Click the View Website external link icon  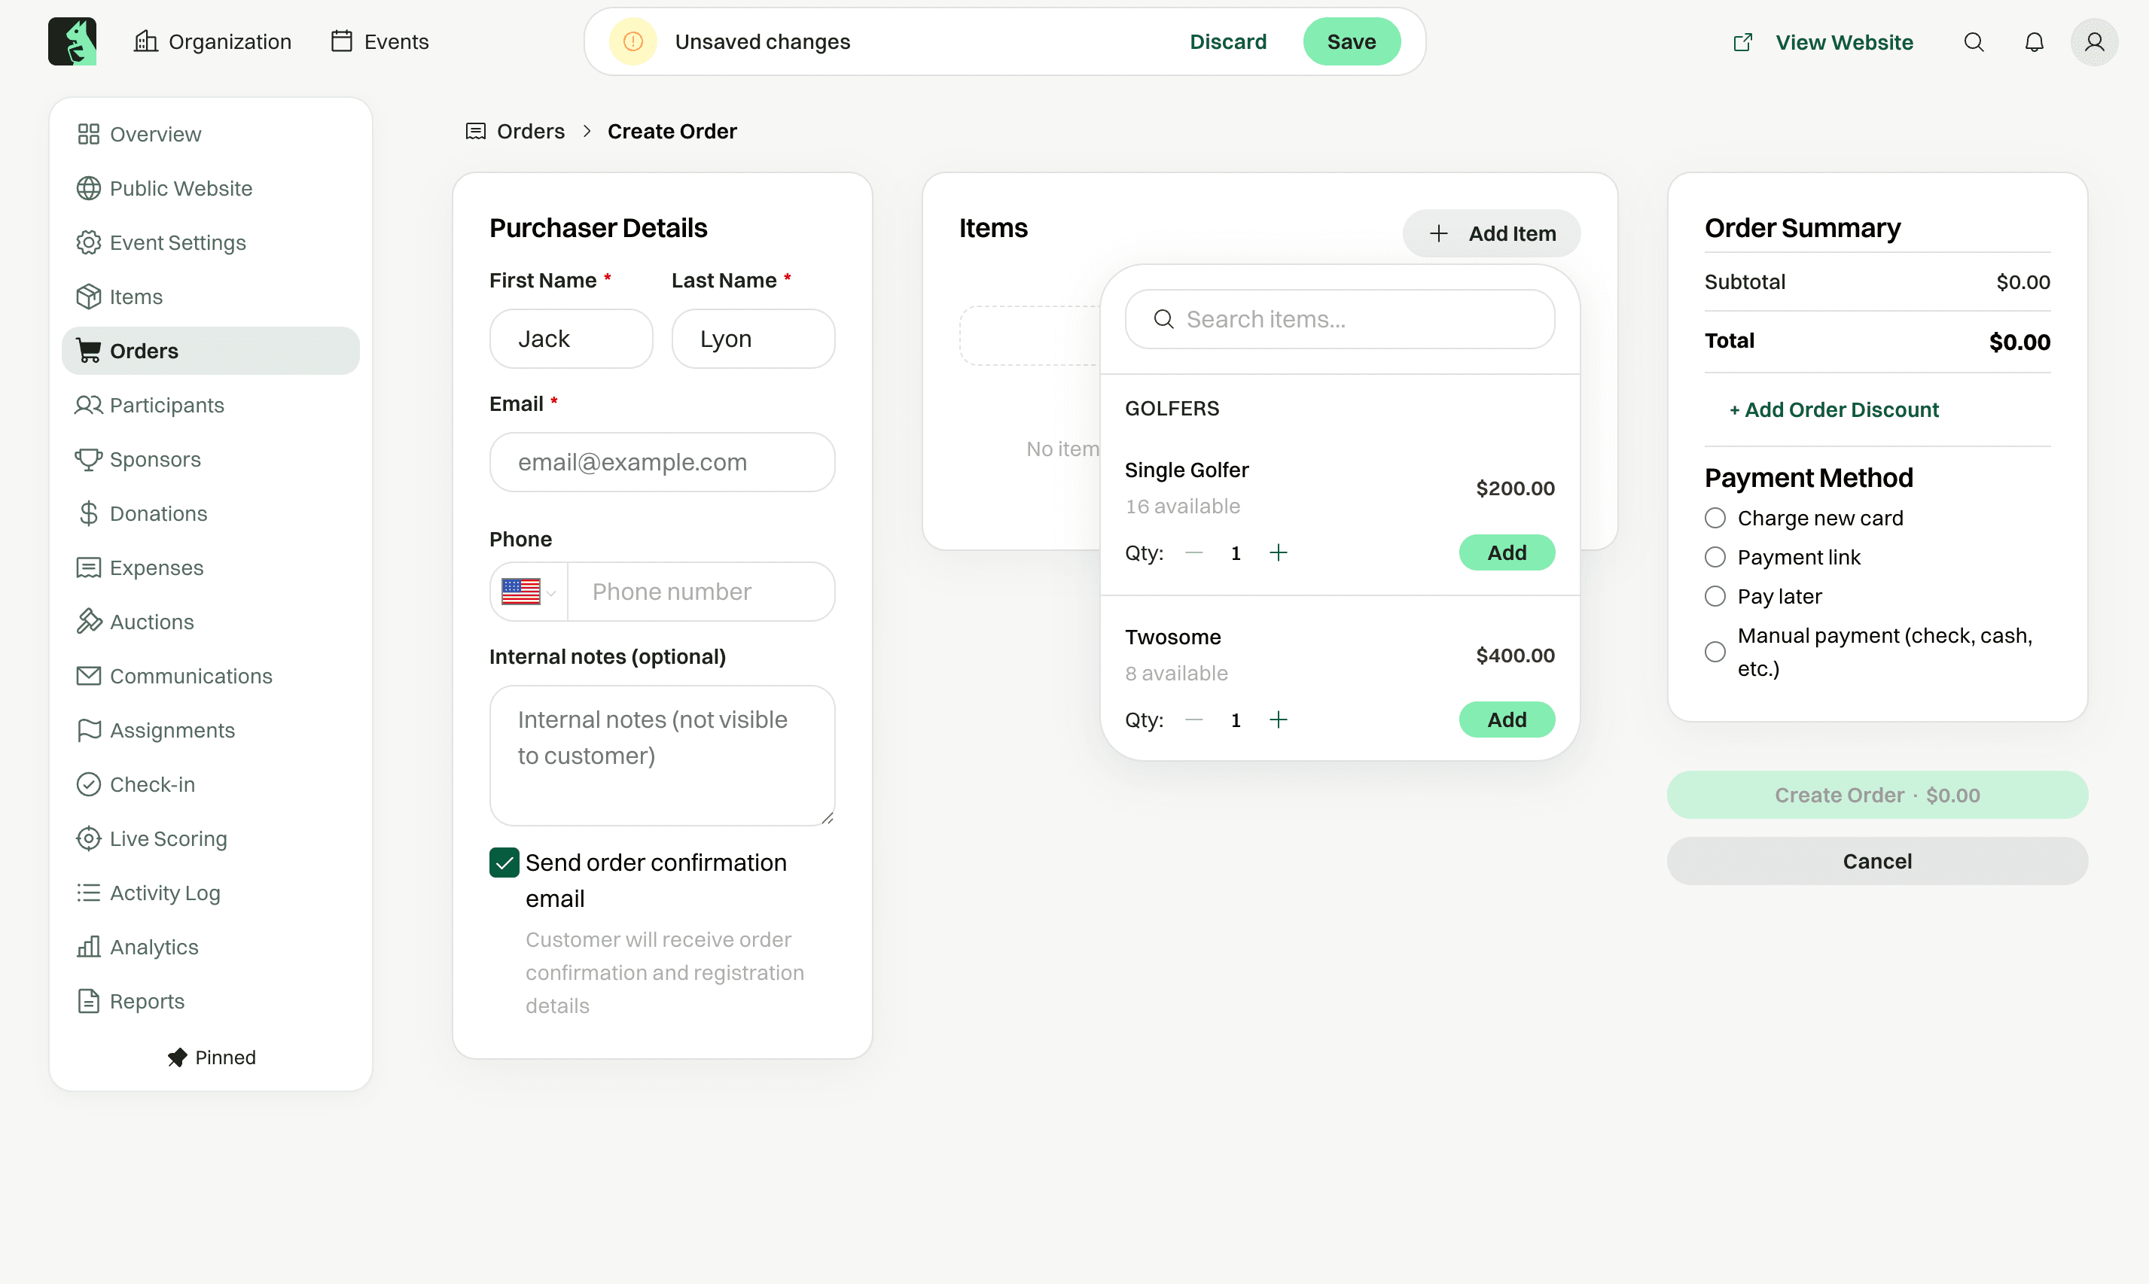coord(1742,42)
